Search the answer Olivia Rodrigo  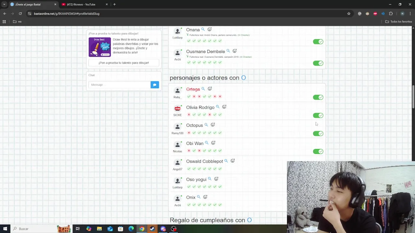coord(218,107)
